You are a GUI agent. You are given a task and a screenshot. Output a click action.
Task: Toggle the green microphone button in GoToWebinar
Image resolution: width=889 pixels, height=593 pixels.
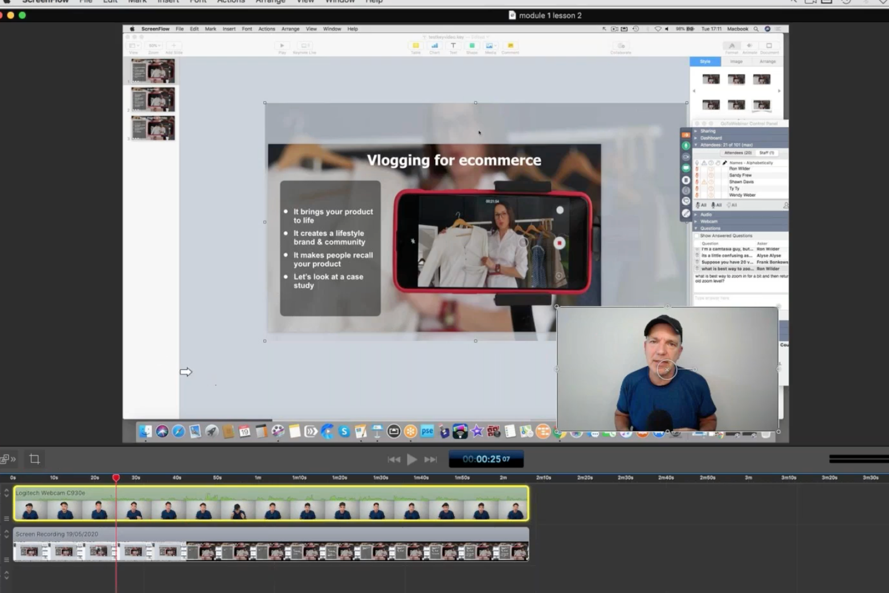pyautogui.click(x=686, y=146)
